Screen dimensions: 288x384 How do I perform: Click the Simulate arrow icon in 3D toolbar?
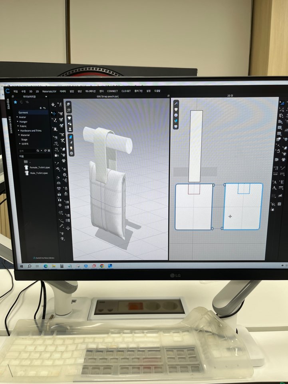[53, 105]
